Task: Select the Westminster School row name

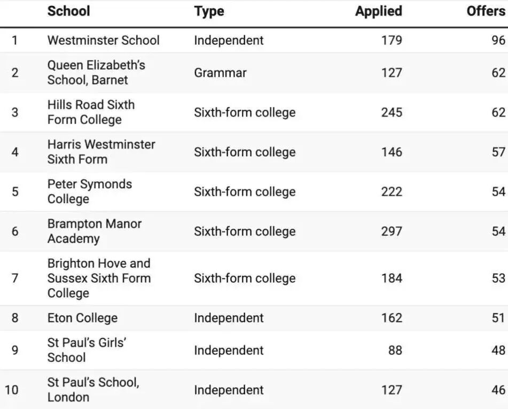Action: click(x=103, y=40)
